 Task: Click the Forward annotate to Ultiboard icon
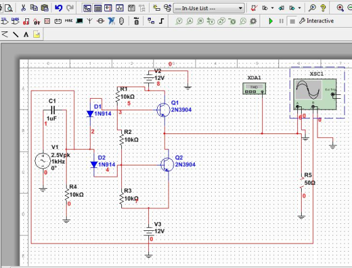pos(292,8)
